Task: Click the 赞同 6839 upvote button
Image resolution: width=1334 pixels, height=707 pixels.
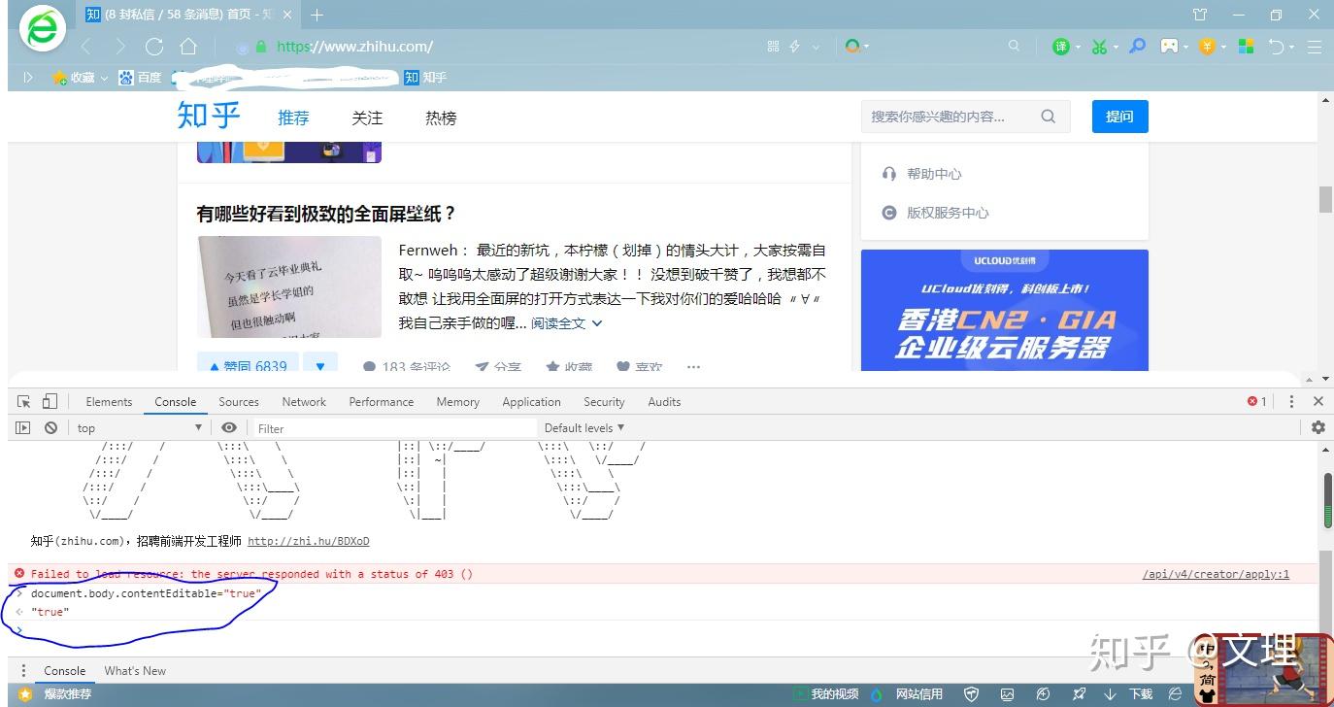Action: tap(247, 364)
